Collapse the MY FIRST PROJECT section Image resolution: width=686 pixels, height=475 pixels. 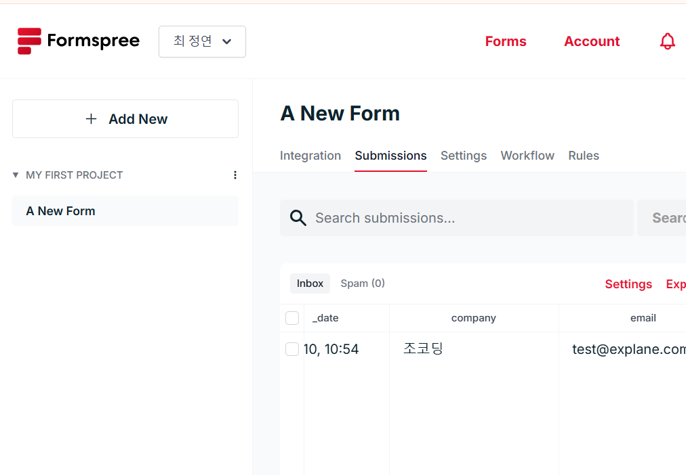pos(16,175)
